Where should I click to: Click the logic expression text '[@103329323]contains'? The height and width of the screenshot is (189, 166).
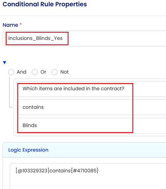pos(43,170)
